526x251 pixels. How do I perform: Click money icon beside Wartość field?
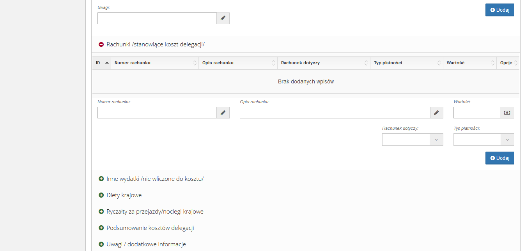tap(507, 113)
